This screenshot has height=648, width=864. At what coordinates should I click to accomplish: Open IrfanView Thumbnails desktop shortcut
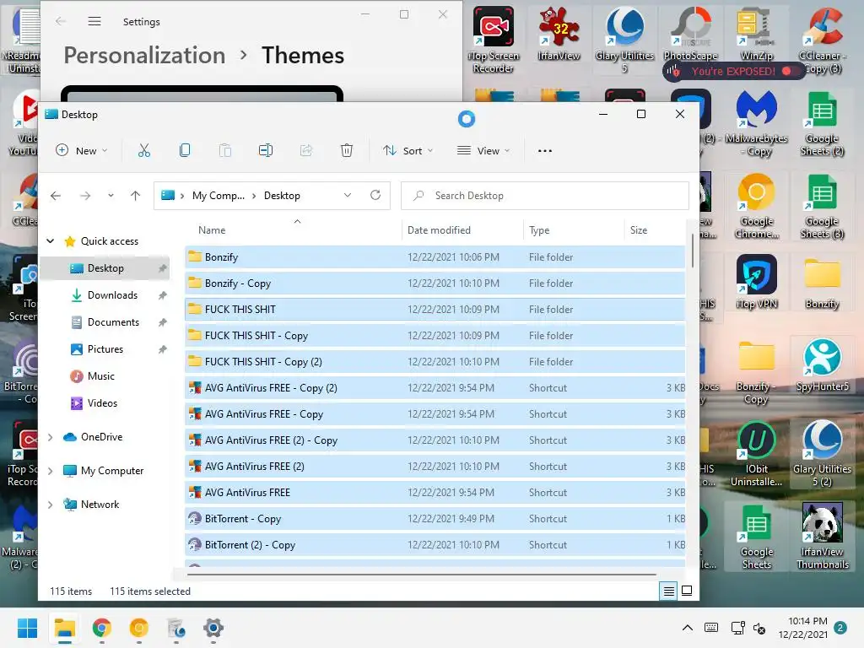(822, 536)
